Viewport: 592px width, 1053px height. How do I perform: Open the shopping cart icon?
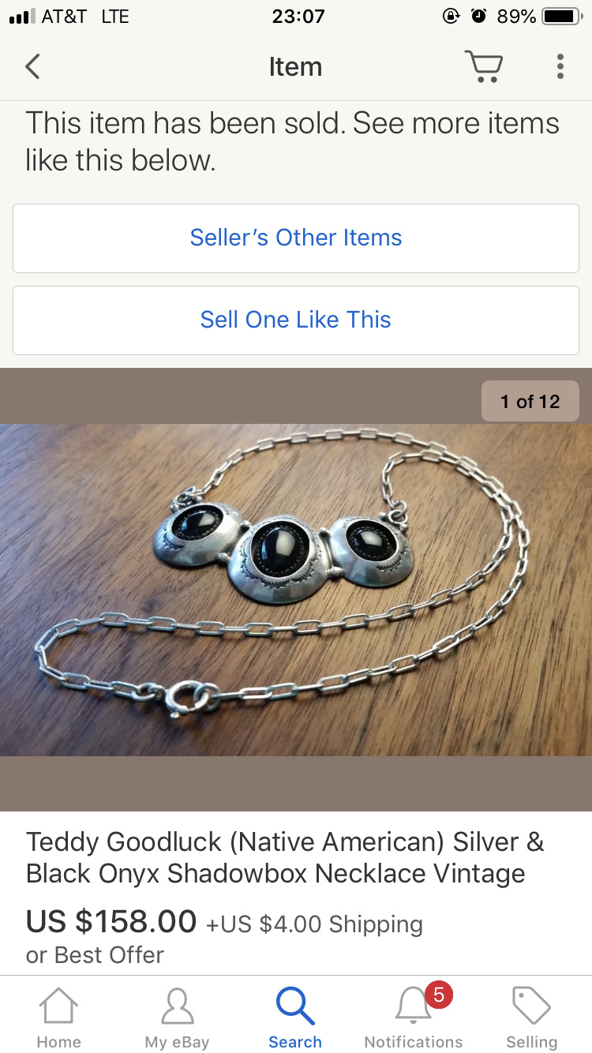[x=483, y=66]
